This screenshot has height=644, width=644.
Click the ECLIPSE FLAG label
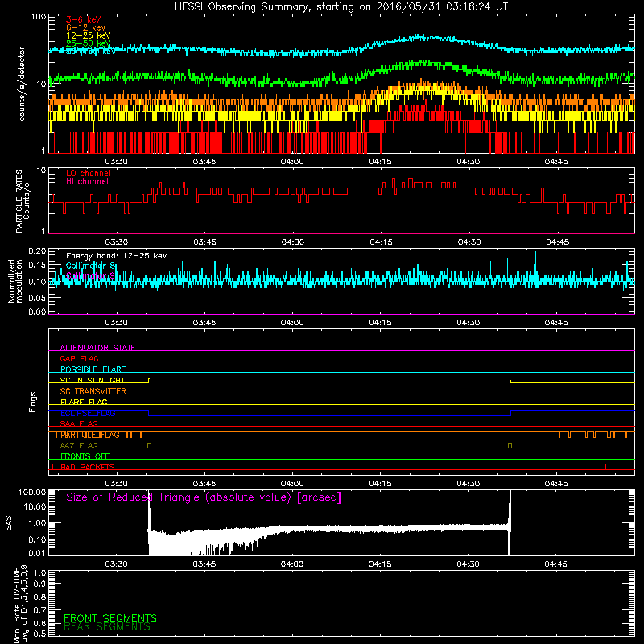[x=88, y=413]
